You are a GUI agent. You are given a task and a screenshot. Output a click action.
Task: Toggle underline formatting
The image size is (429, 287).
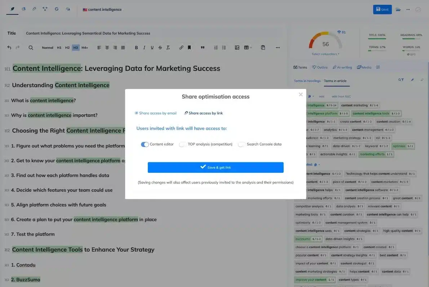pyautogui.click(x=152, y=48)
